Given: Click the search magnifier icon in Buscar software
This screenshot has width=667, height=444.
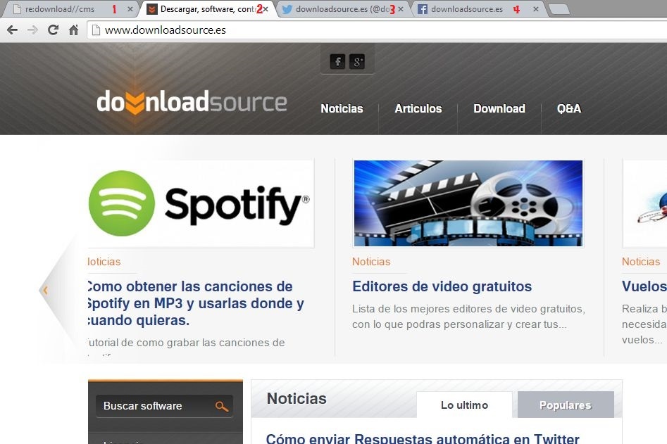Looking at the screenshot, I should [222, 406].
